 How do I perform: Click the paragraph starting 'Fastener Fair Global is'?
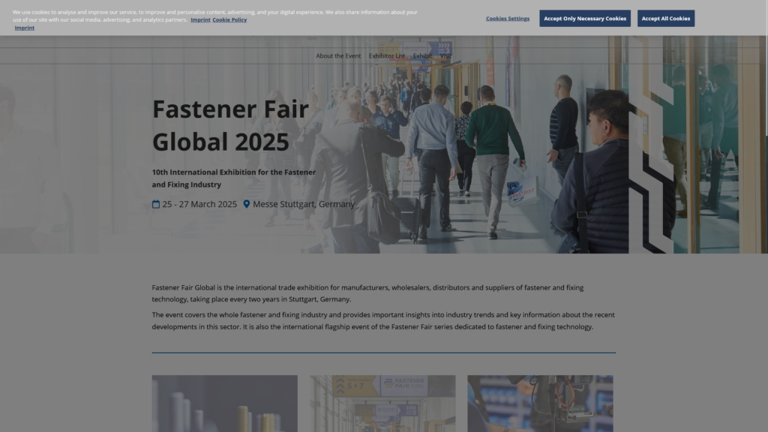coord(367,293)
